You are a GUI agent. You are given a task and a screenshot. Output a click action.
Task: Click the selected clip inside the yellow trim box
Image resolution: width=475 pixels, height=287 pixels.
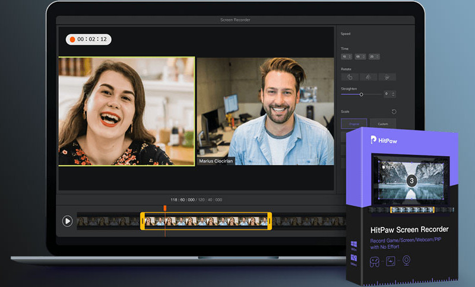point(206,221)
